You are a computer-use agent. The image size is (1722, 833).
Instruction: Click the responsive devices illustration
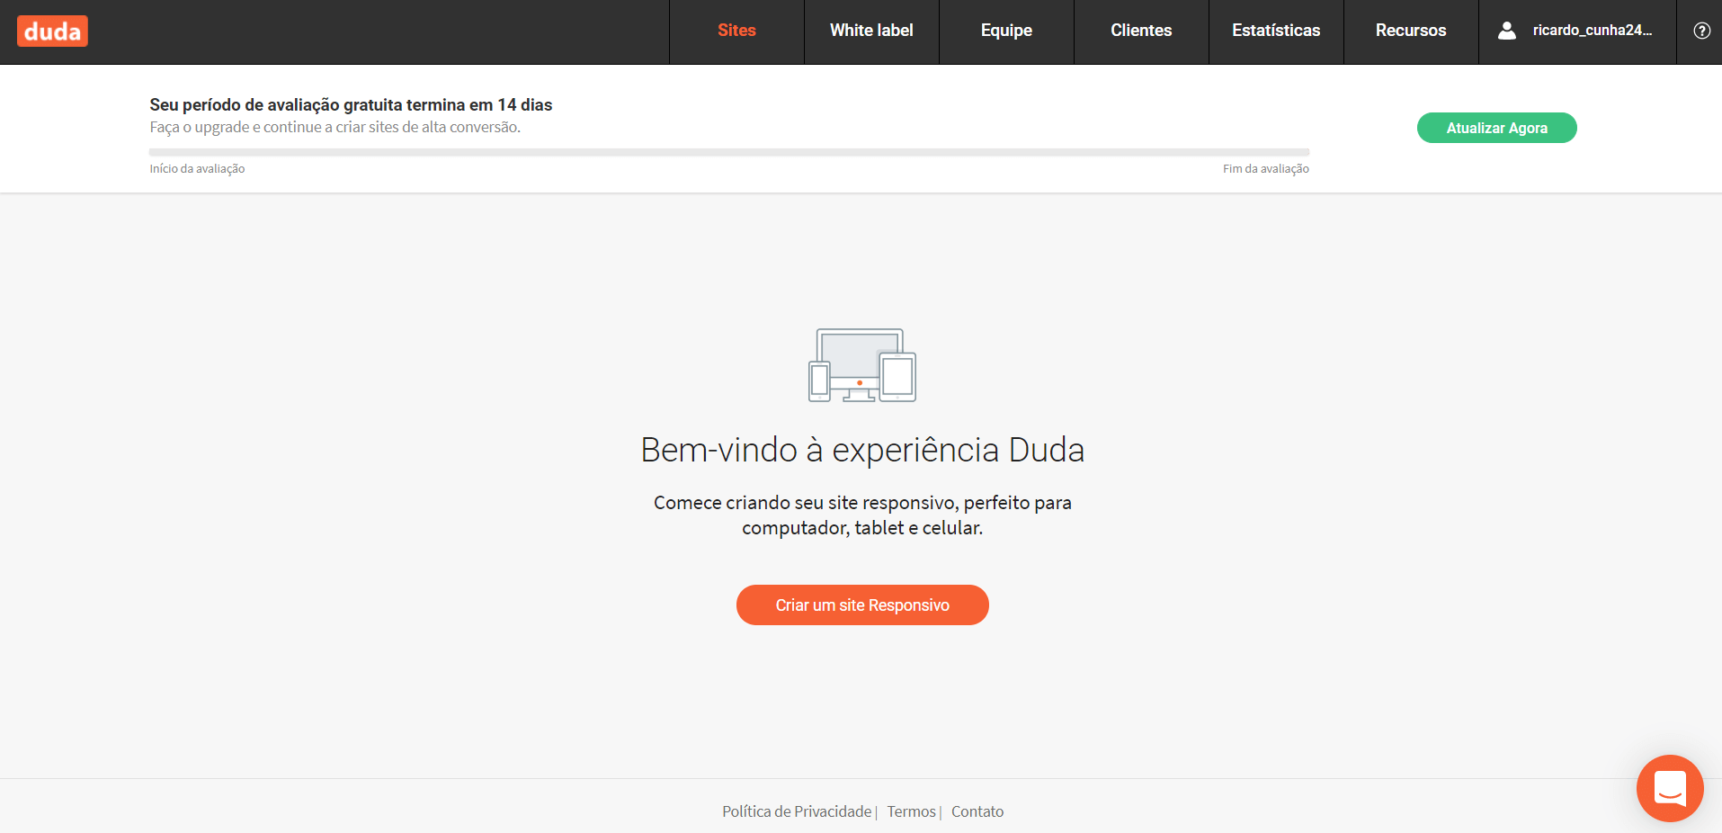(x=861, y=364)
